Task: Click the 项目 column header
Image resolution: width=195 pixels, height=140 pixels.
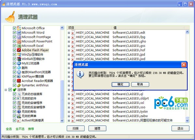Action: coord(89,28)
